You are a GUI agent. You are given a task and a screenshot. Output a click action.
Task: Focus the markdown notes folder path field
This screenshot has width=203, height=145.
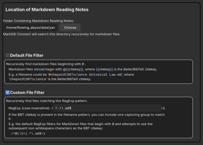[x=31, y=28]
